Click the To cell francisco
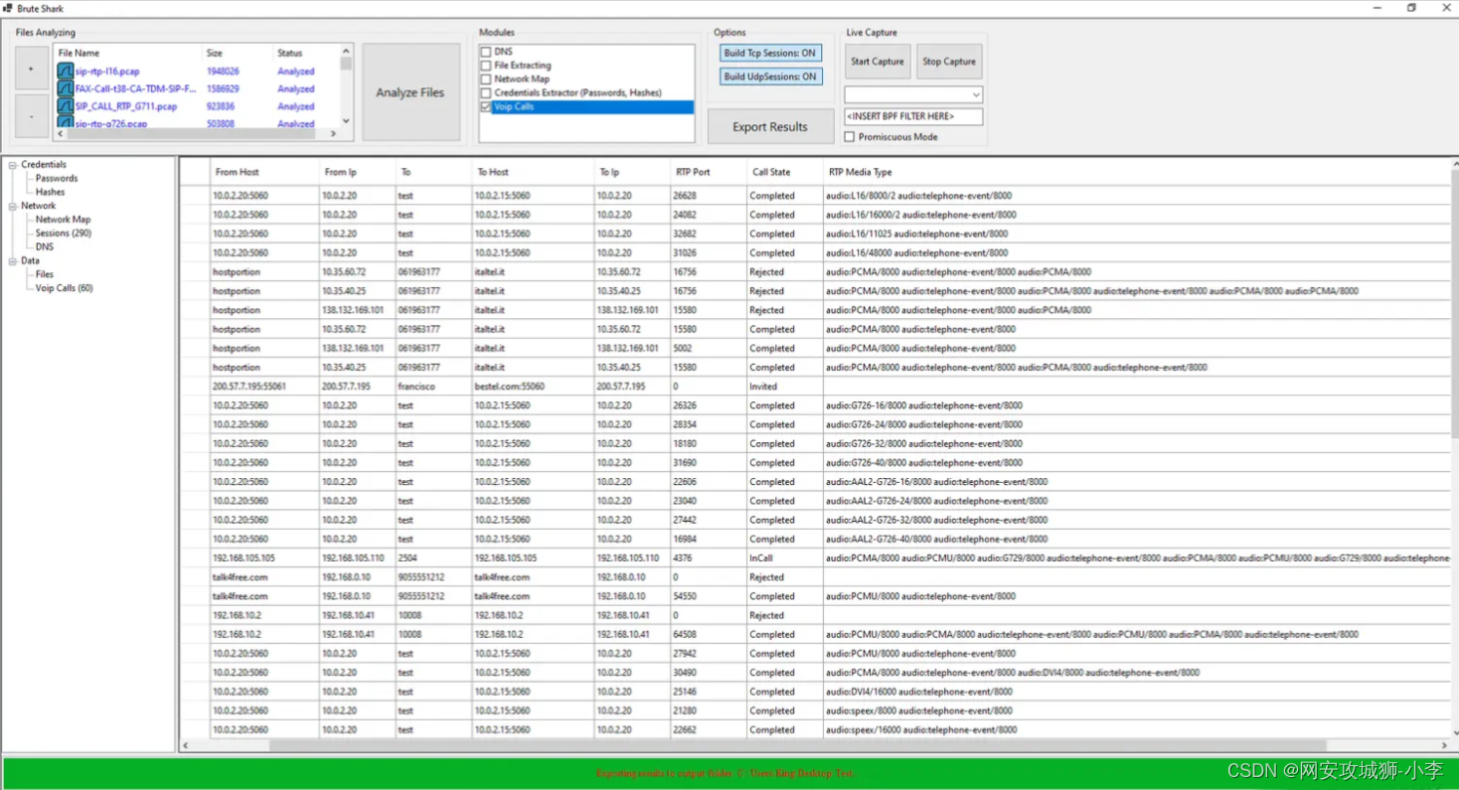 [x=433, y=387]
